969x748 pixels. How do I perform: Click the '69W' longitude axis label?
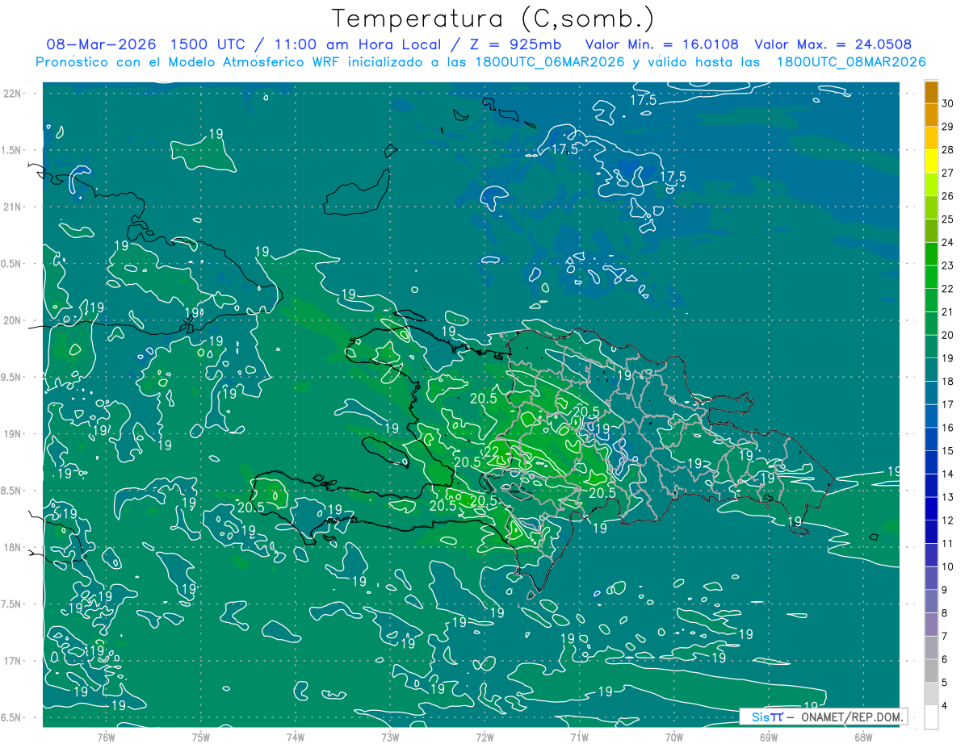(x=769, y=737)
